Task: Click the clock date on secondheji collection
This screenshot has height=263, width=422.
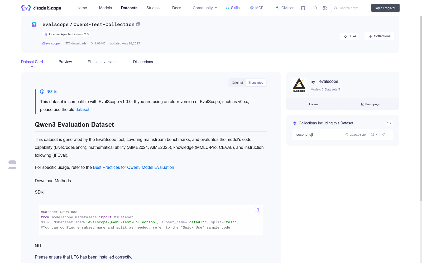Action: pos(356,135)
